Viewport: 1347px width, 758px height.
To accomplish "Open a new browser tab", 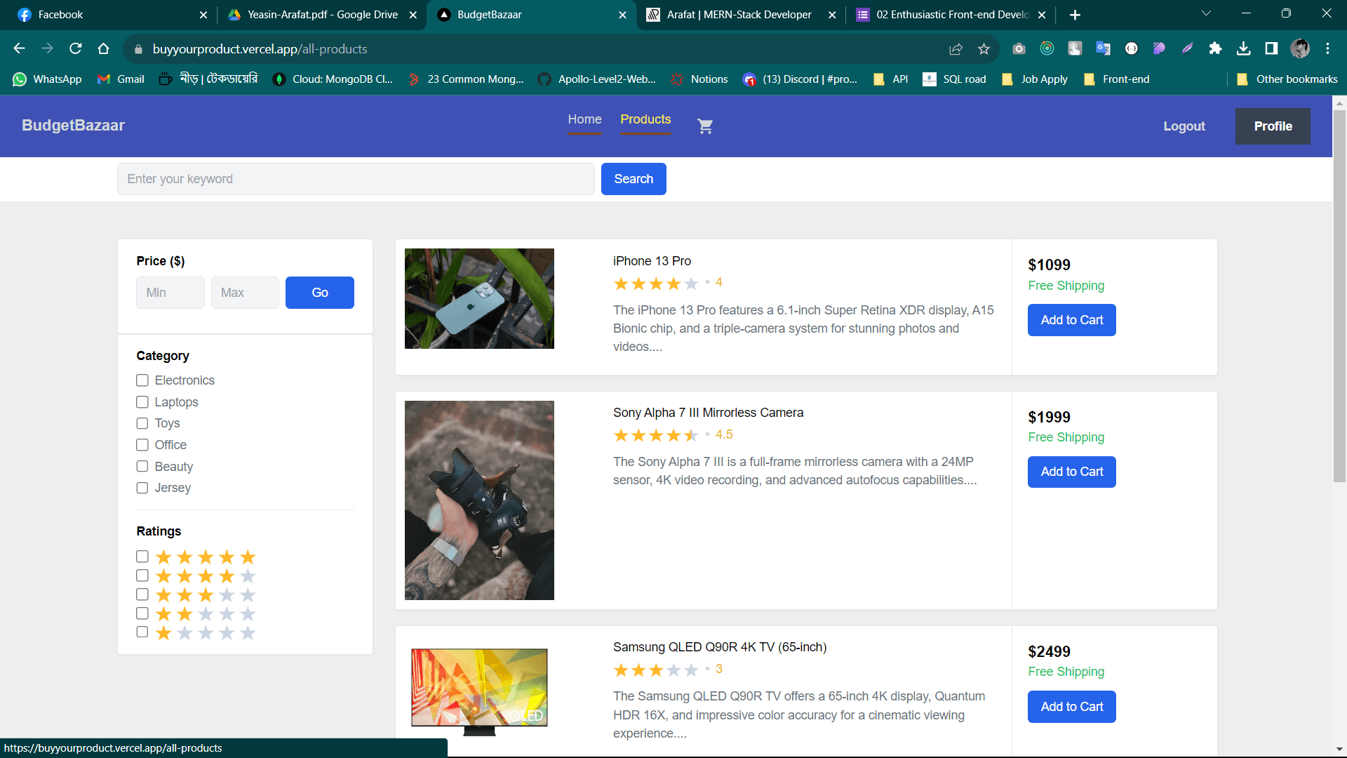I will point(1075,15).
